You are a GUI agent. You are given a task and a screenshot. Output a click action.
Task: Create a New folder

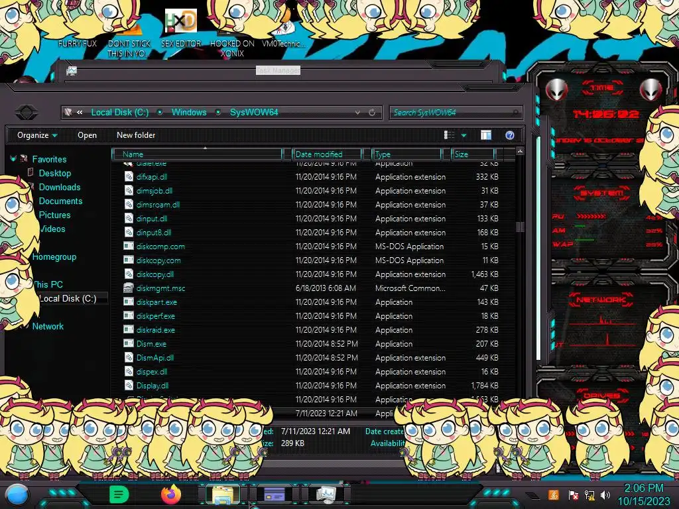pos(136,135)
